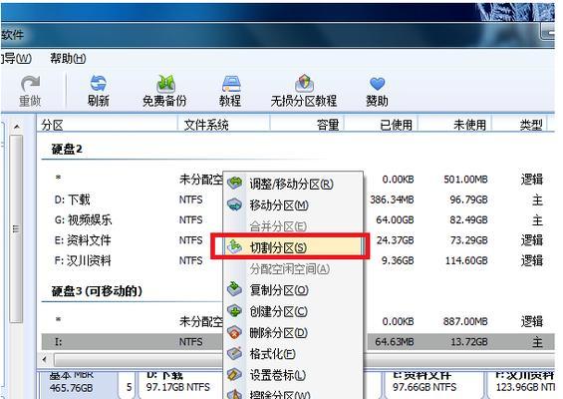
Task: Open the 帮助(H) menu
Action: [68, 59]
